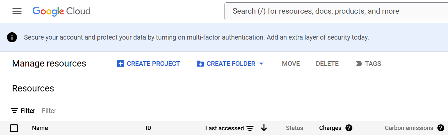The image size is (448, 135).
Task: Click the Tags label icon
Action: point(359,64)
